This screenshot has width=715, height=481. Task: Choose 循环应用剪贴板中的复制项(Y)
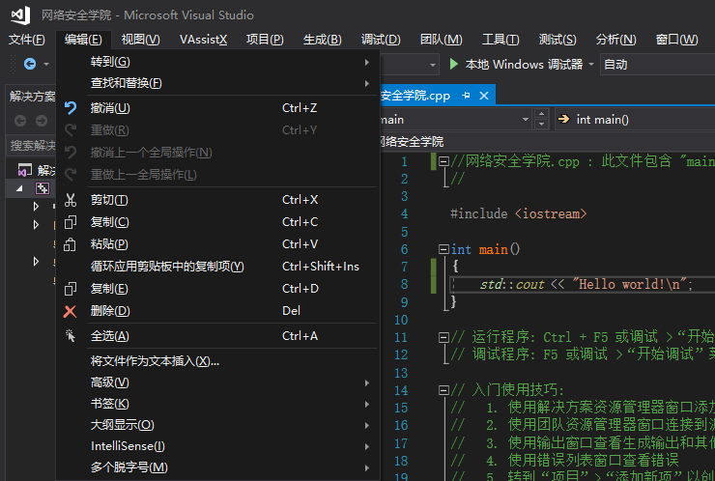tap(218, 267)
